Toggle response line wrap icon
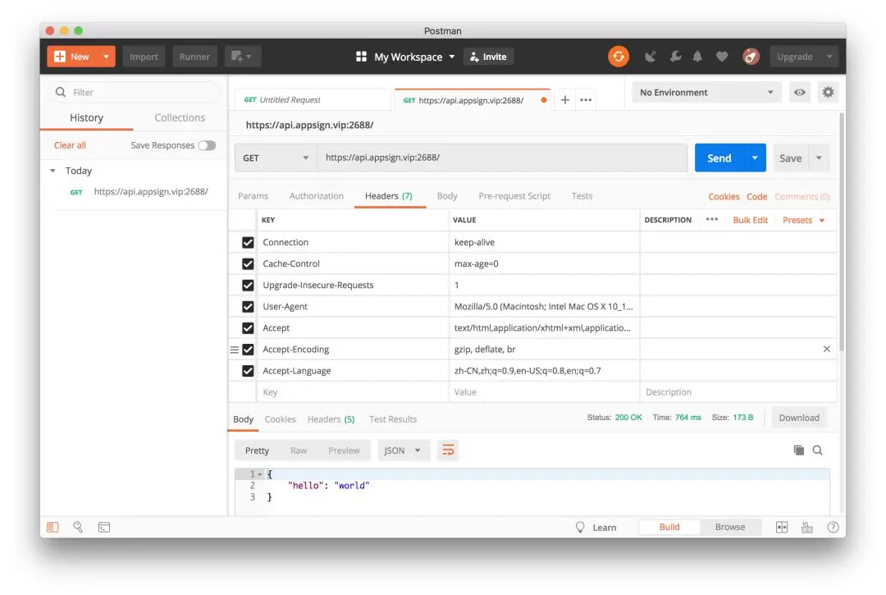The width and height of the screenshot is (886, 595). coord(448,451)
